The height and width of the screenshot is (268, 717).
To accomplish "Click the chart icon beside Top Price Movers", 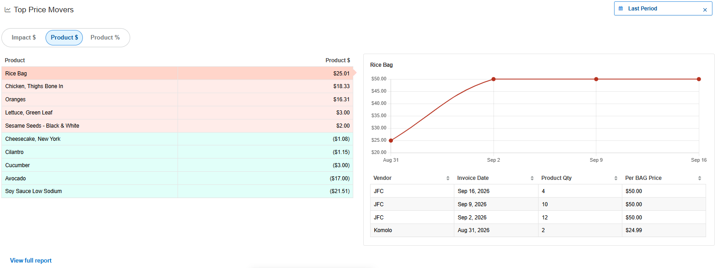I will tap(7, 10).
